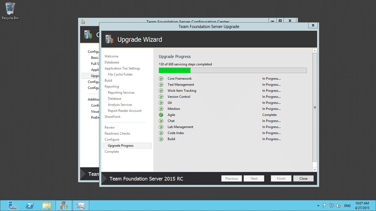Click the Core Framework in-progress icon
376x211 pixels.
161,78
